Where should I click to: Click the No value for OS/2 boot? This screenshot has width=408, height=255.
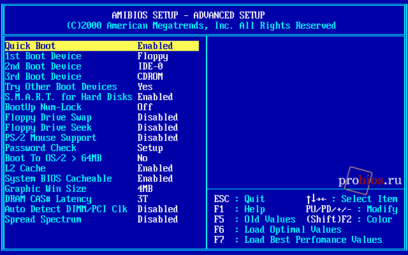pyautogui.click(x=143, y=158)
